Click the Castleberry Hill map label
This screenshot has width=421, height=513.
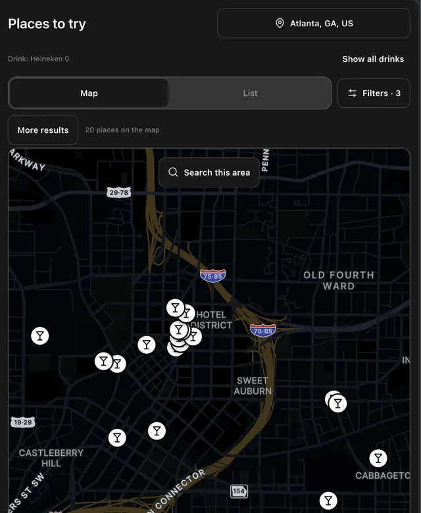51,458
